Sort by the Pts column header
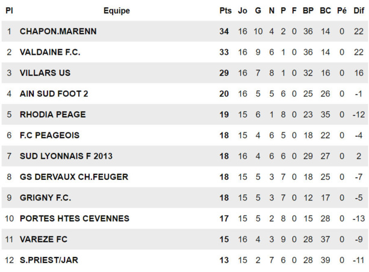Screen dimensions: 369x272 point(225,11)
